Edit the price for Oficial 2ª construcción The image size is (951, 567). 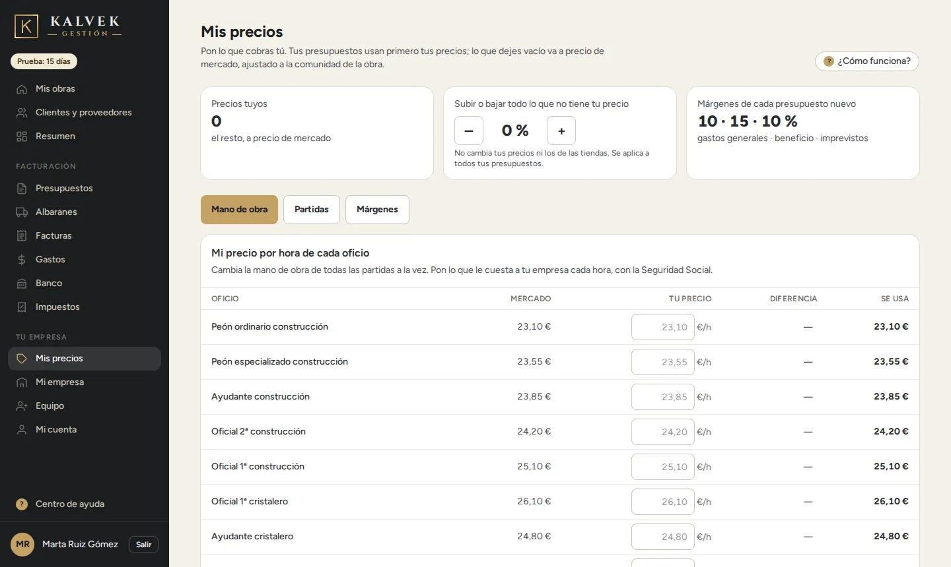click(663, 432)
